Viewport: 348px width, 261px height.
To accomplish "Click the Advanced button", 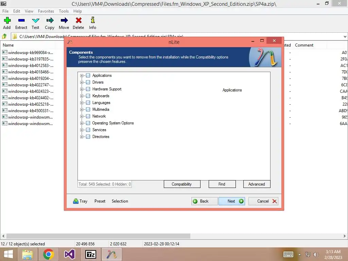I will [x=257, y=184].
